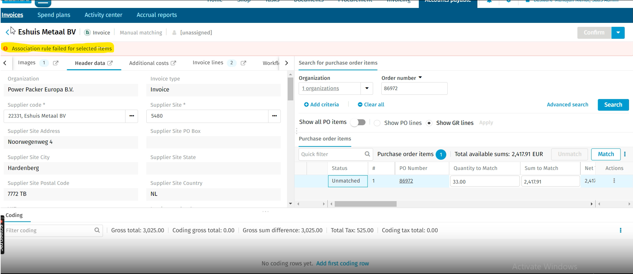Open the Organization dropdown
The height and width of the screenshot is (274, 633).
coord(367,88)
